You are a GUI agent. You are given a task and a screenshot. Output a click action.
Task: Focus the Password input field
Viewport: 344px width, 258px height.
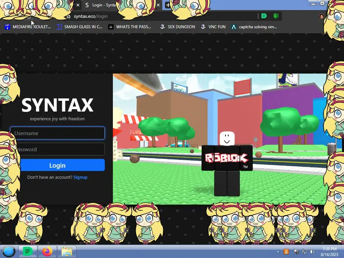tap(57, 149)
